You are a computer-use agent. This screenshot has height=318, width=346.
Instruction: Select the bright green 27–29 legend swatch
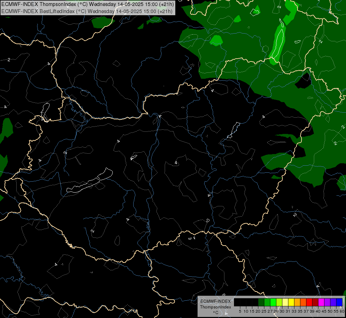273,302
